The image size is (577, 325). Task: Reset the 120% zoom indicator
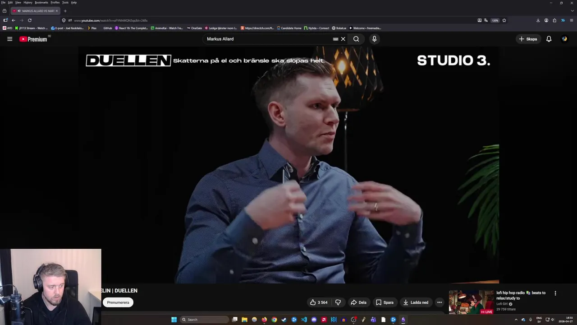tap(495, 20)
